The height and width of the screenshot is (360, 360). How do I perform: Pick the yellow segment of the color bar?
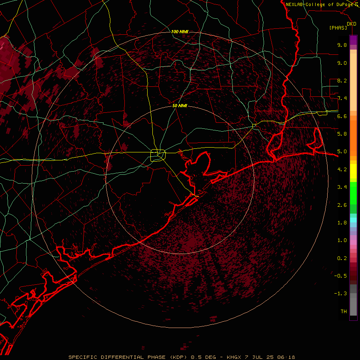click(x=353, y=171)
